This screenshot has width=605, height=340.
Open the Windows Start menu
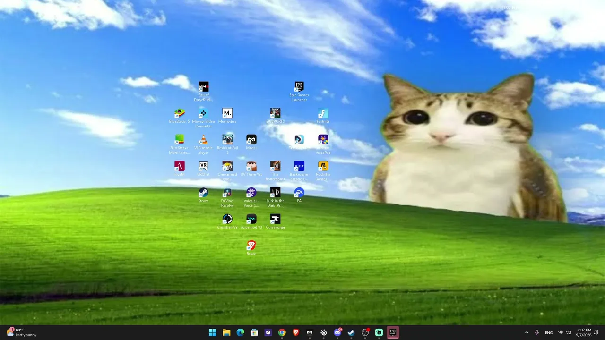click(x=213, y=332)
